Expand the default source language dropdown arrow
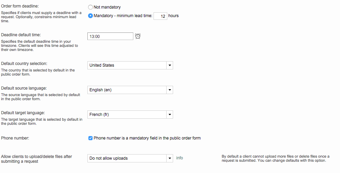 pos(169,90)
